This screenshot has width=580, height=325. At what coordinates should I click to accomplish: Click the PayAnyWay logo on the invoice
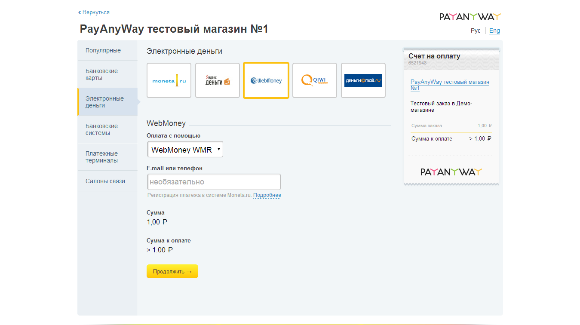451,172
